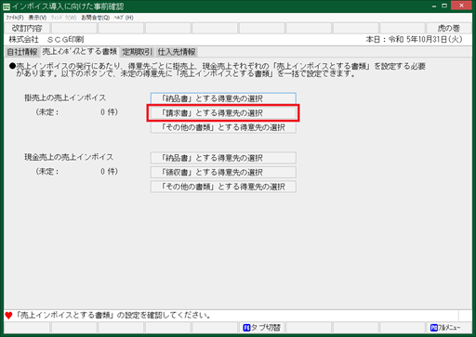Close the インボイス導入に向けた事前確認 window
This screenshot has height=337, width=476.
pyautogui.click(x=461, y=6)
